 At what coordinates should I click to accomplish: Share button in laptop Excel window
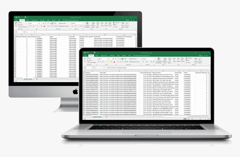[206, 56]
